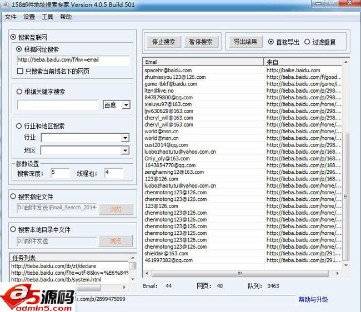Screen dimensions: 361x312
Task: Expand the 行业 dropdown list
Action: pyautogui.click(x=125, y=138)
